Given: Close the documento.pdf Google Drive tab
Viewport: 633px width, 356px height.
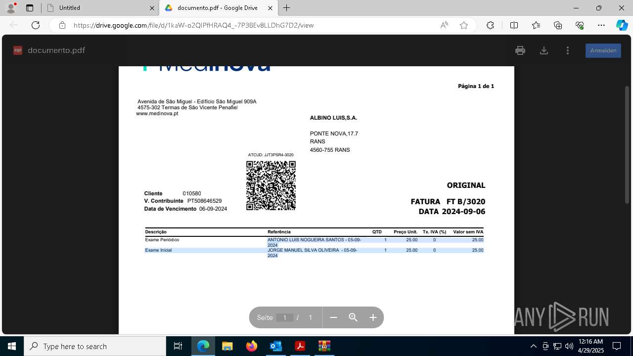Looking at the screenshot, I should tap(270, 8).
